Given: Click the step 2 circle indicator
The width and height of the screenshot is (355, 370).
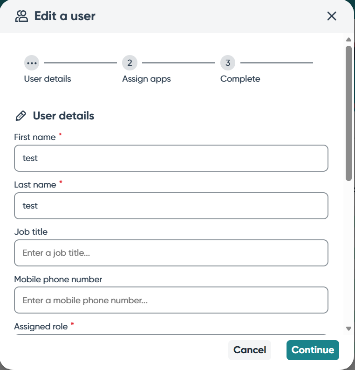Looking at the screenshot, I should (x=130, y=63).
